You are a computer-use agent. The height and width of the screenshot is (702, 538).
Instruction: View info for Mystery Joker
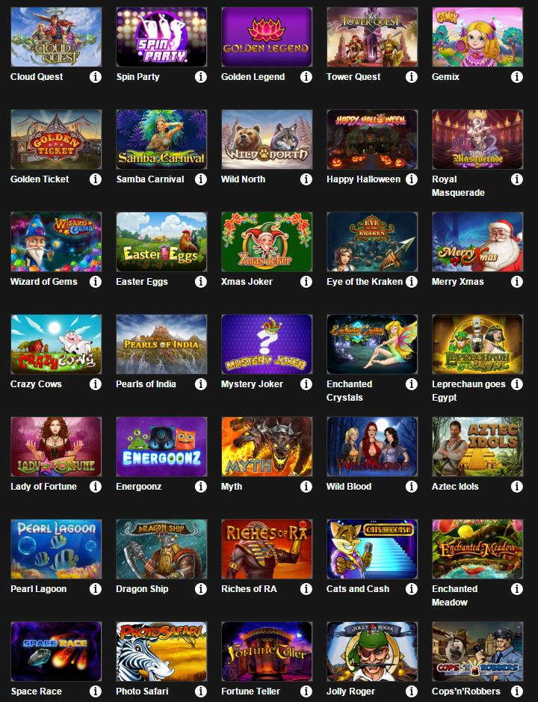pos(306,384)
